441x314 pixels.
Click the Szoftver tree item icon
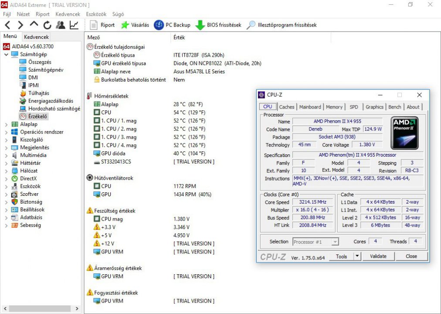point(15,194)
